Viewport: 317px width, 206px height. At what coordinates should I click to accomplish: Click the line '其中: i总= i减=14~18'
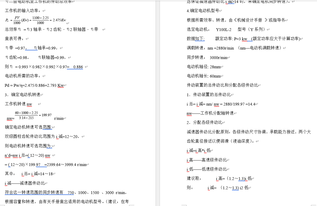click(29, 174)
